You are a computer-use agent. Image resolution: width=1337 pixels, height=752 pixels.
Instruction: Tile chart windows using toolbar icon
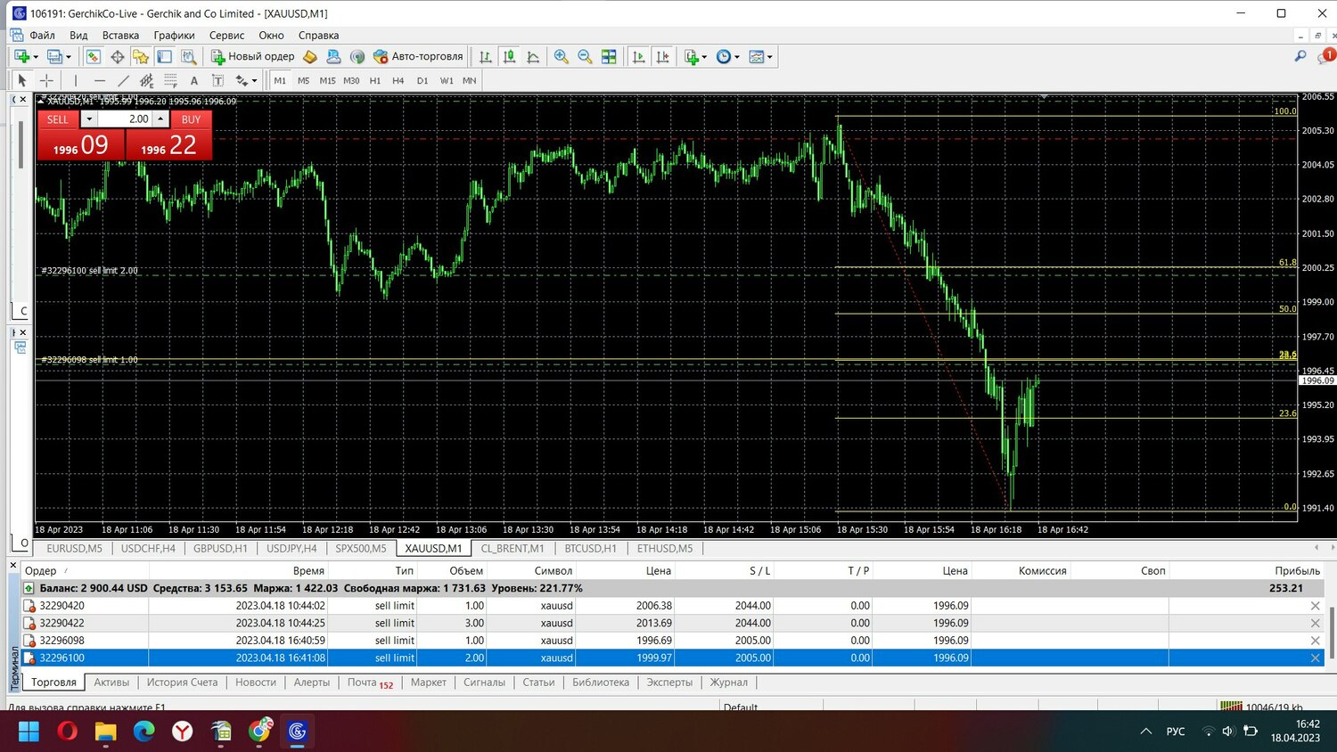(609, 56)
